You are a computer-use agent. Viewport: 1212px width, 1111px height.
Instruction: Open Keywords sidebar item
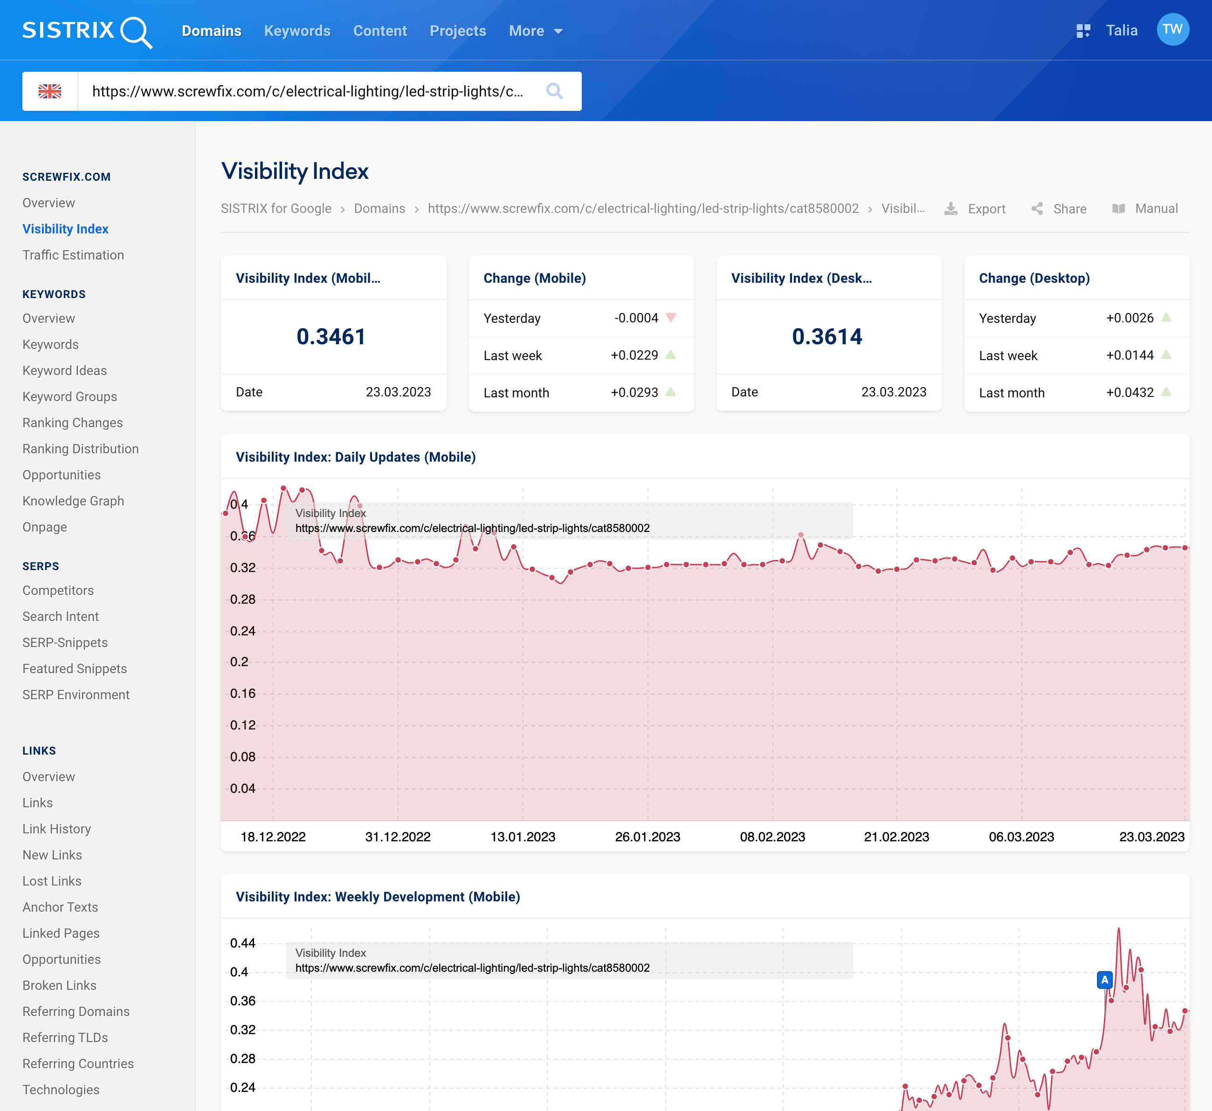[50, 345]
